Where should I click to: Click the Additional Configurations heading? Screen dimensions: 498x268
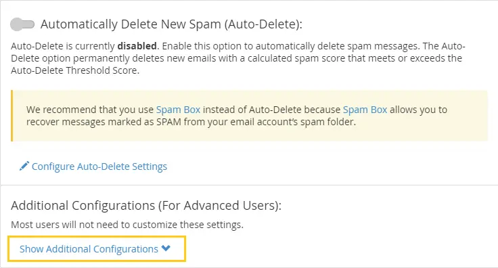[x=146, y=206]
